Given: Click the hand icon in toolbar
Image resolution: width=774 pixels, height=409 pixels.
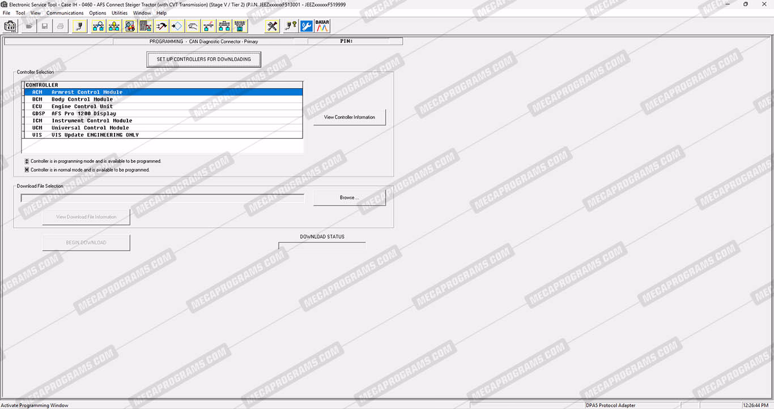Looking at the screenshot, I should click(x=193, y=26).
